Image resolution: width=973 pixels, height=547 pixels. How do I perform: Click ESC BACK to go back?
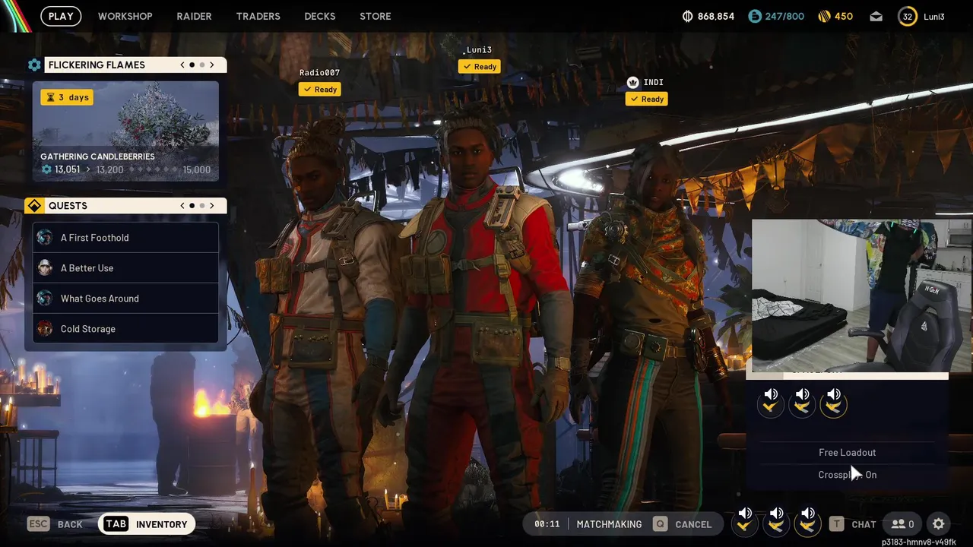click(x=55, y=524)
